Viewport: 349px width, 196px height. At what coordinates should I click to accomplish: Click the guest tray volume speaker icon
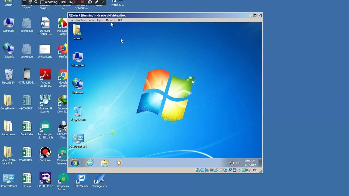[x=237, y=163]
